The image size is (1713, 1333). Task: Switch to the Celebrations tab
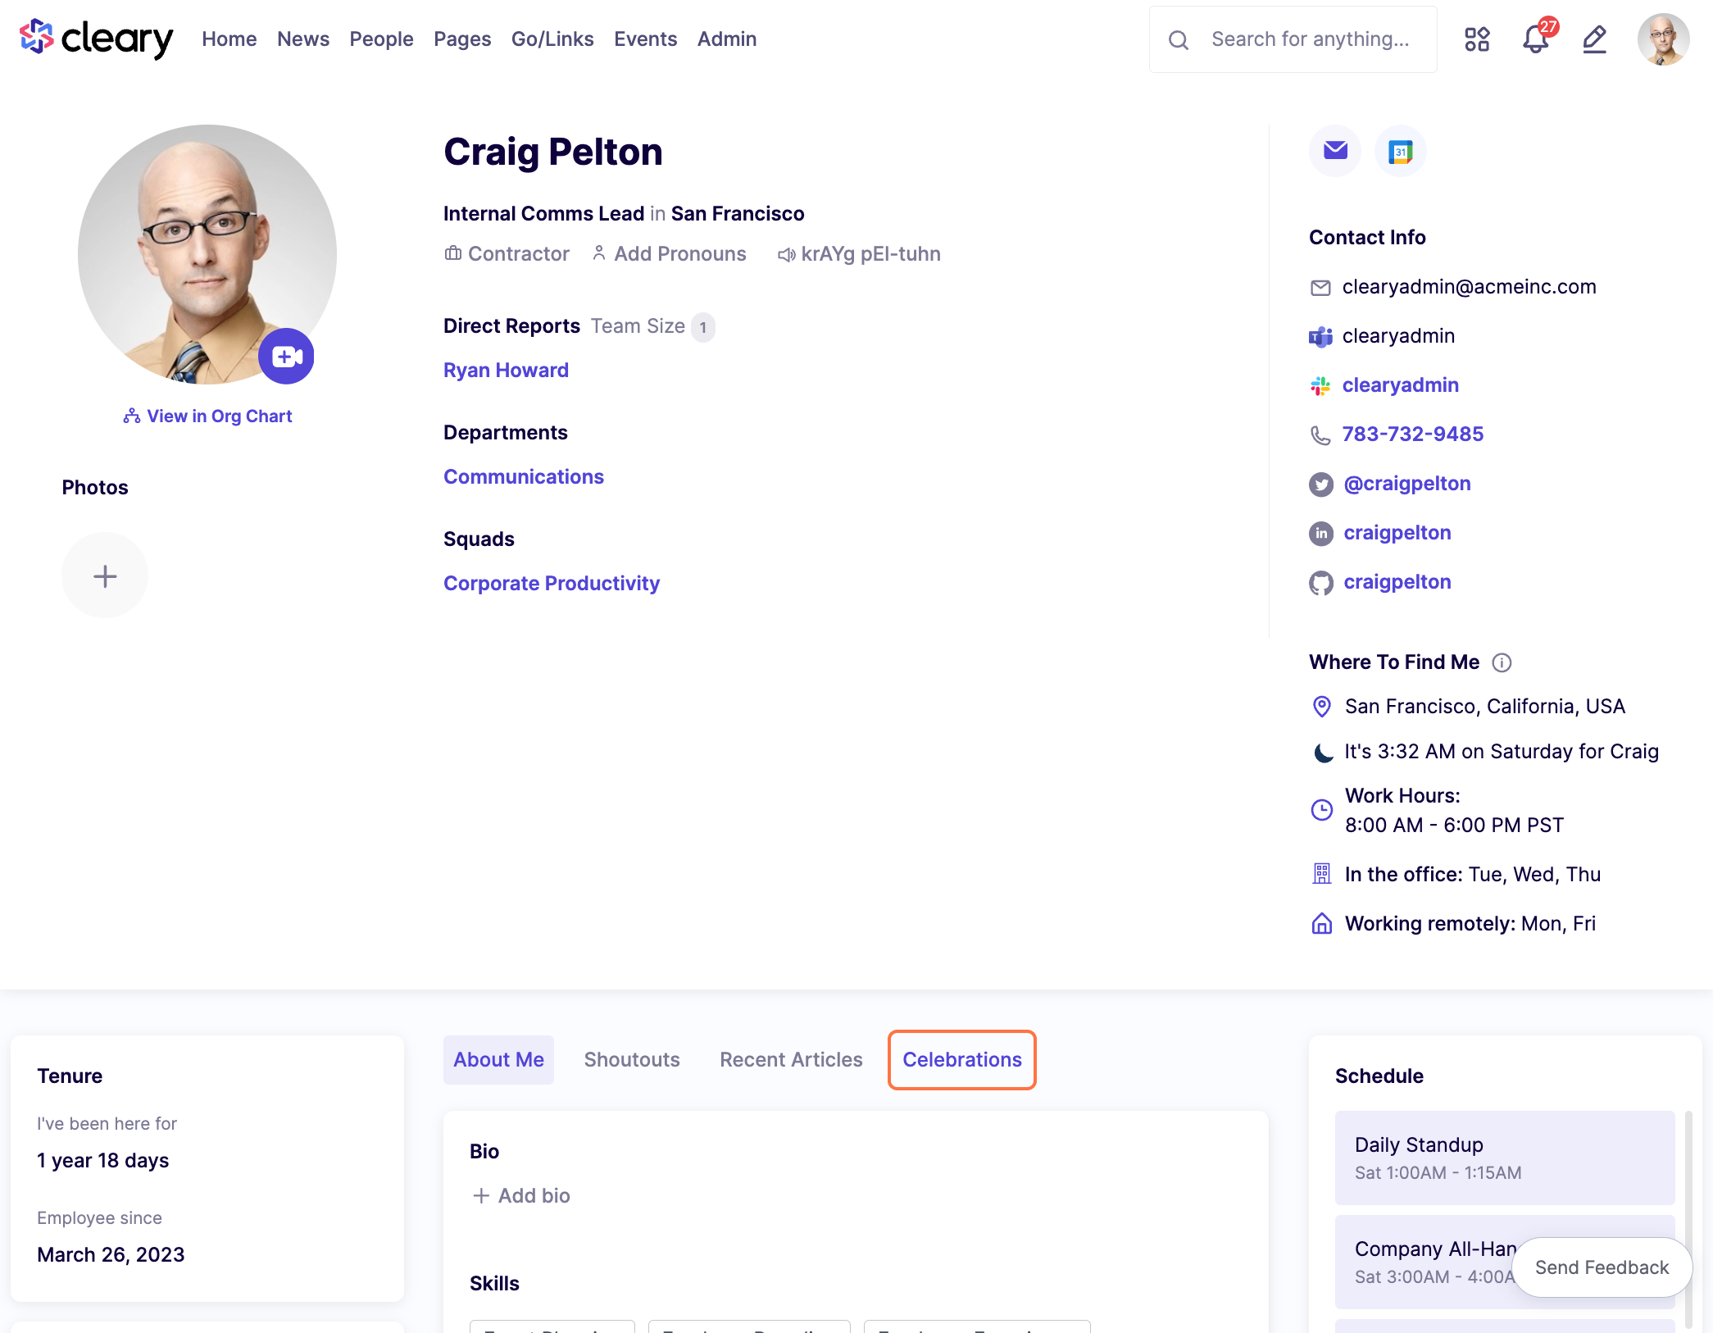tap(962, 1059)
